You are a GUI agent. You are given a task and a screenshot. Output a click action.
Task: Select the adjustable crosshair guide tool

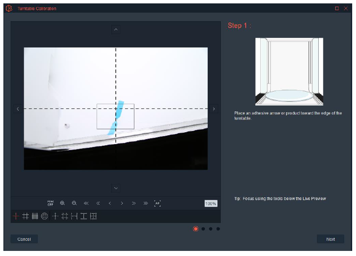click(x=55, y=216)
